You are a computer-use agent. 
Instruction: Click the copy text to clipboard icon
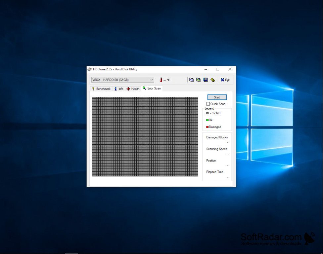click(191, 80)
